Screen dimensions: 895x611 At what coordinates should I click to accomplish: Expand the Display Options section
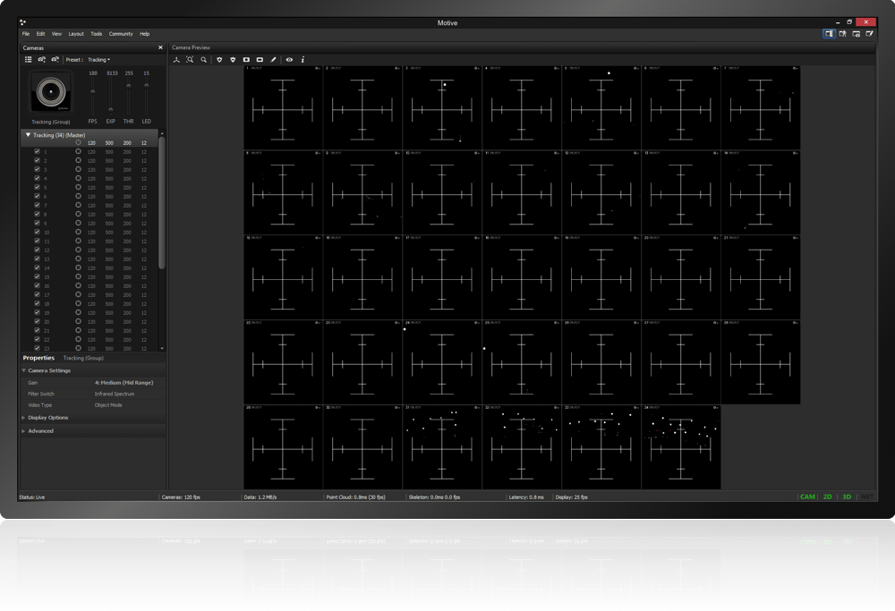[x=47, y=418]
